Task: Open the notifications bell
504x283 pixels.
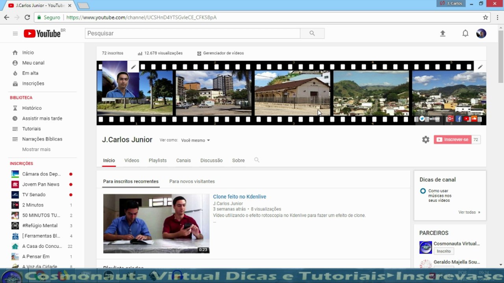Action: click(465, 33)
